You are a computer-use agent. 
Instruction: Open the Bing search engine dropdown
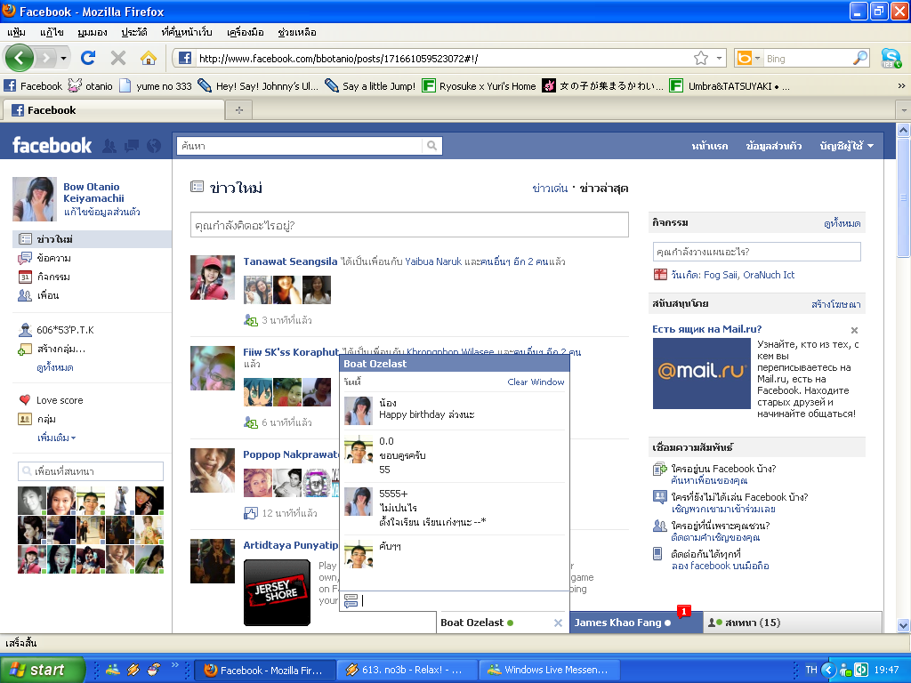click(x=757, y=58)
